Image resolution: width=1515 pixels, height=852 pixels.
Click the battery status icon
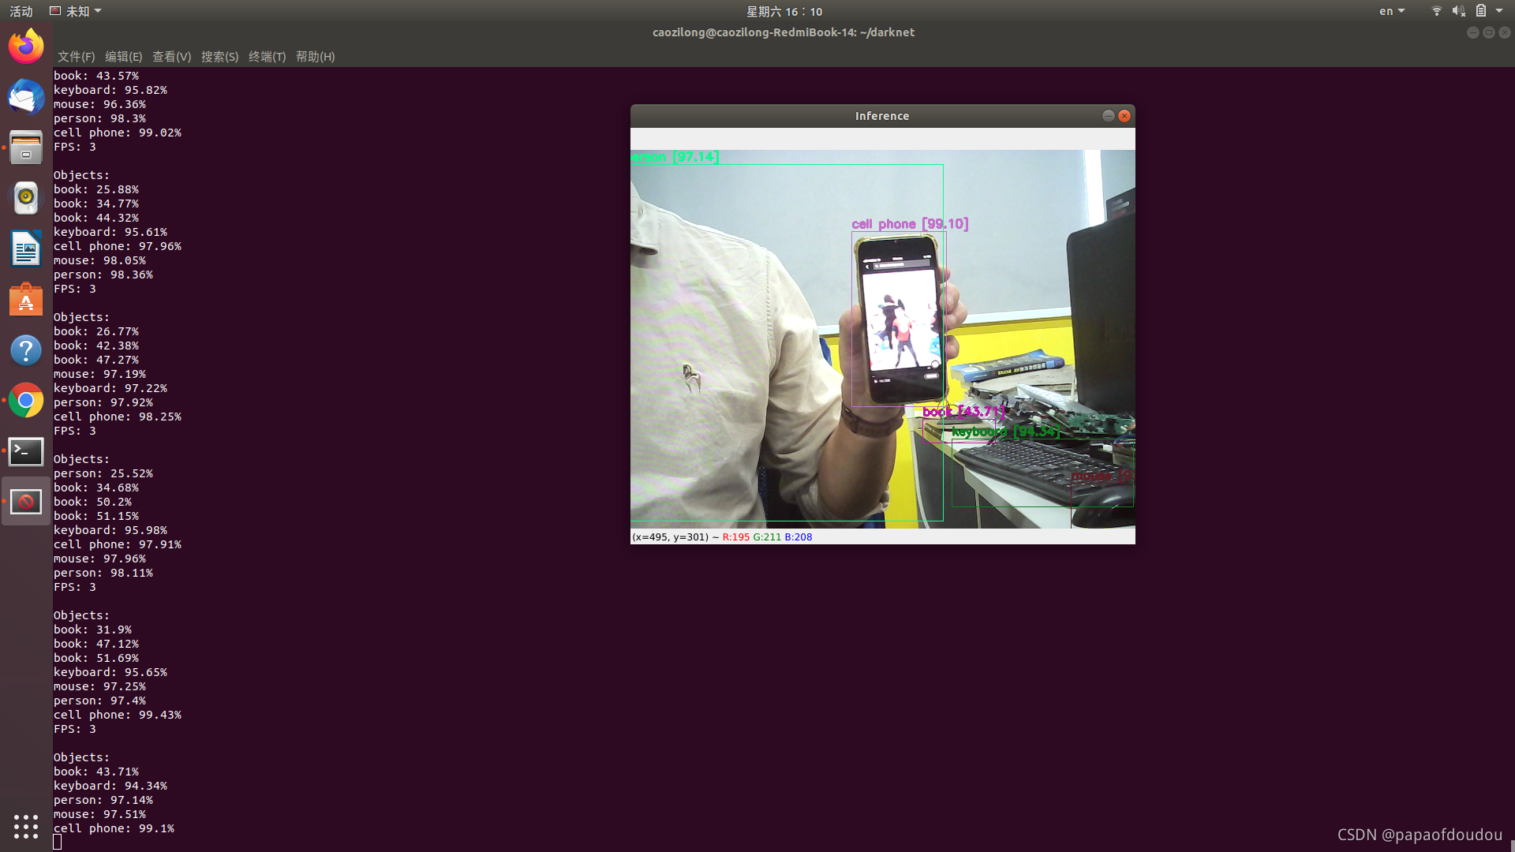coord(1481,11)
